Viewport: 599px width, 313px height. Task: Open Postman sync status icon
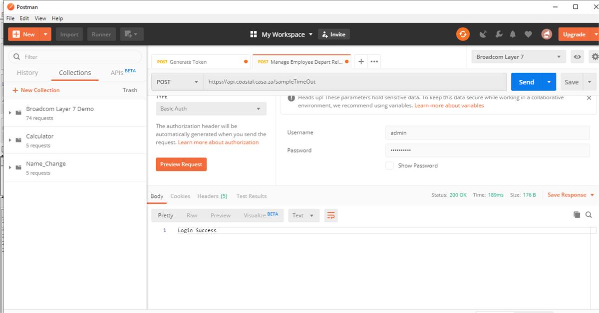462,34
